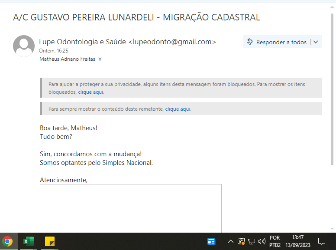The height and width of the screenshot is (250, 336).
Task: Click Responder a todos button
Action: [277, 42]
